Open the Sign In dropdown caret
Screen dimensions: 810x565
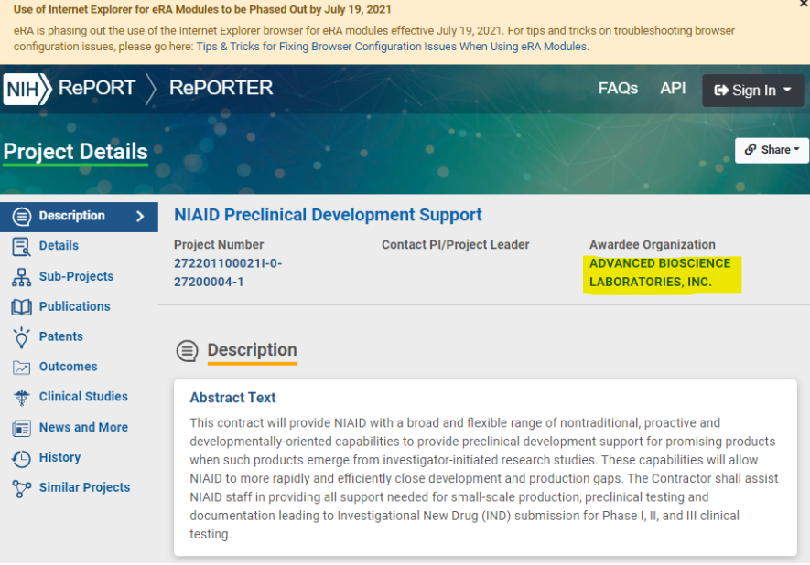pyautogui.click(x=787, y=90)
